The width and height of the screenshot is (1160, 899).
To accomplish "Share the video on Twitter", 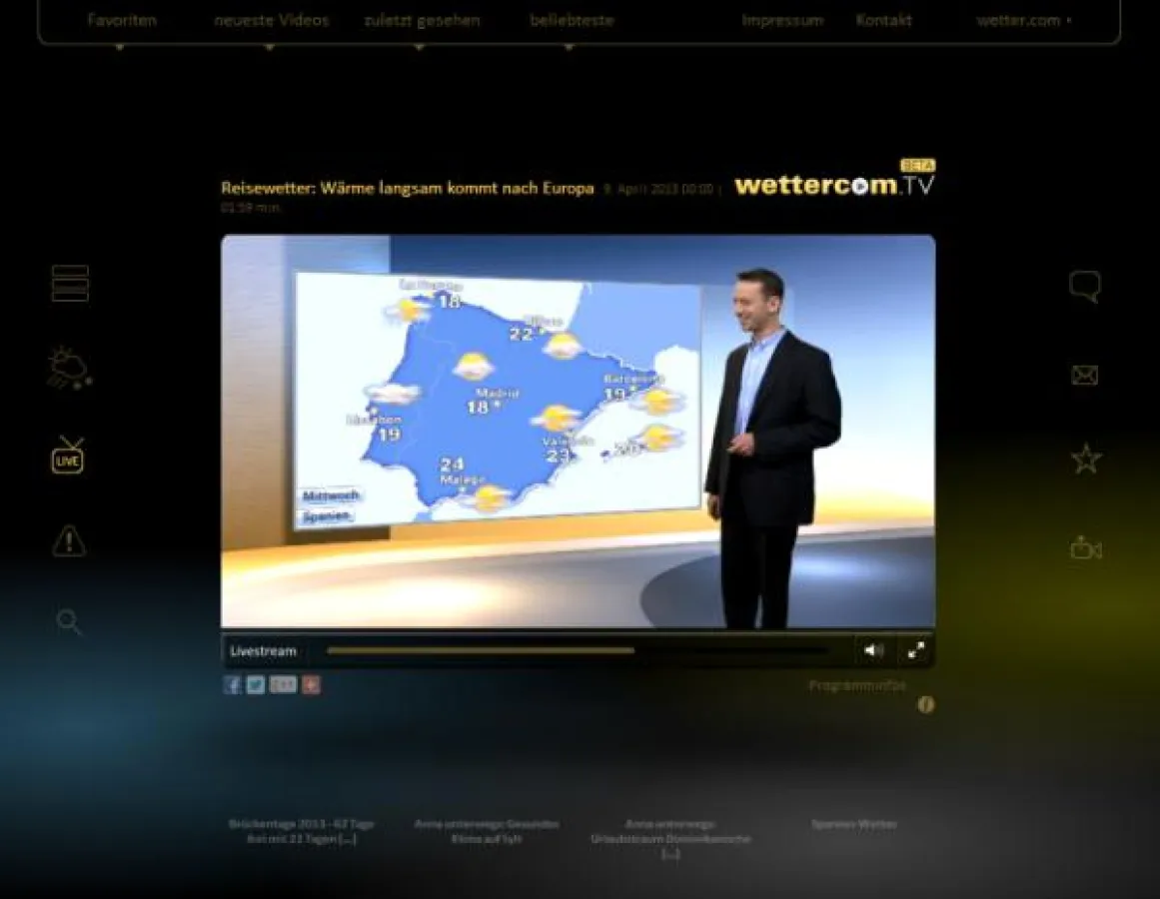I will [256, 685].
